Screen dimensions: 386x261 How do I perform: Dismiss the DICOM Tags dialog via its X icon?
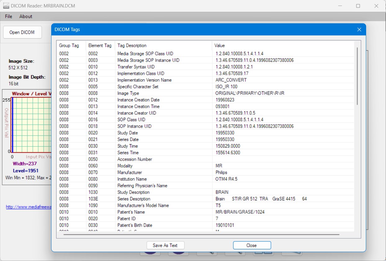click(359, 29)
